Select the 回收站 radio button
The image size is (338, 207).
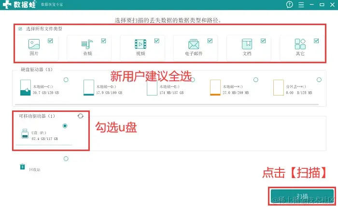tap(66, 159)
